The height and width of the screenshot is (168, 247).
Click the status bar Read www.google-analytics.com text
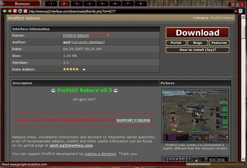tap(24, 164)
